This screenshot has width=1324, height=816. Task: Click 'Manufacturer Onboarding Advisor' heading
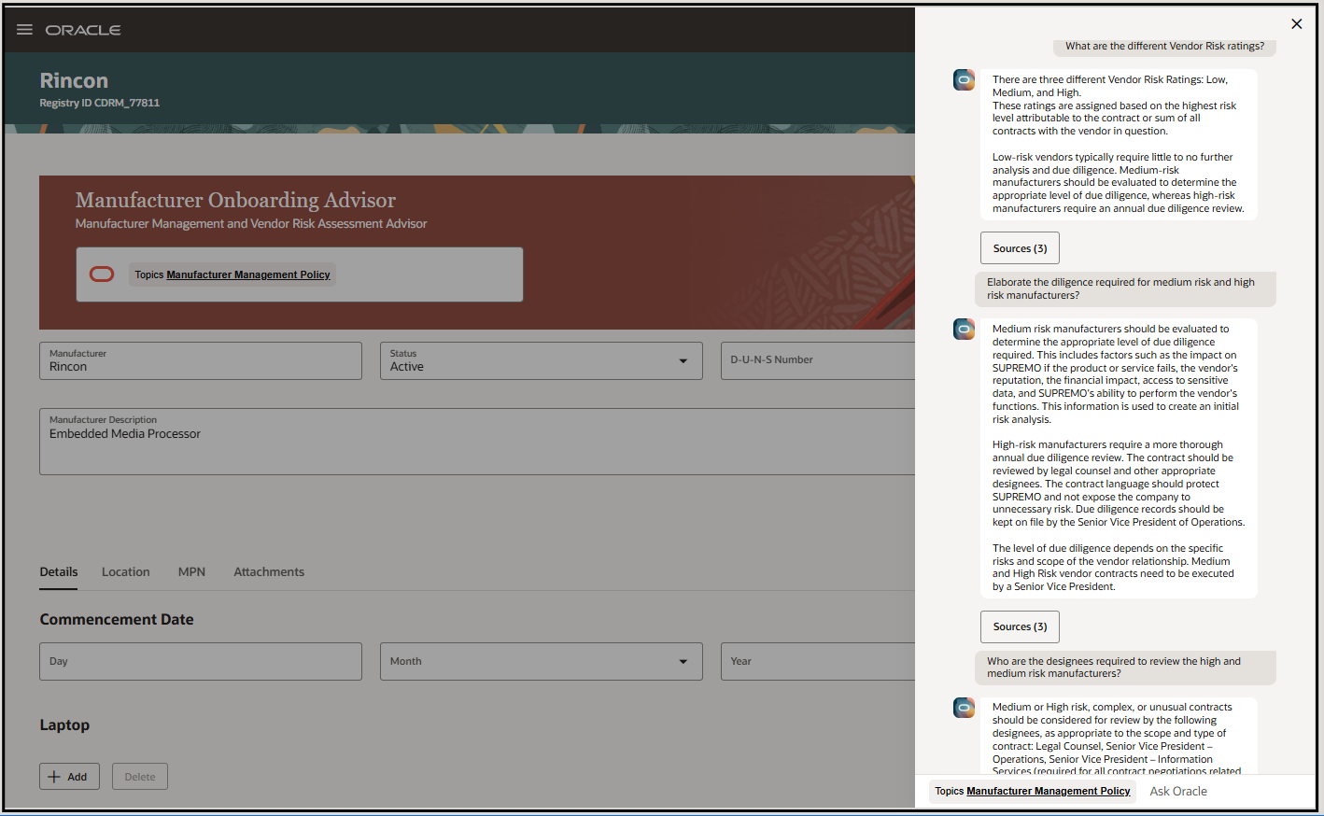coord(235,200)
